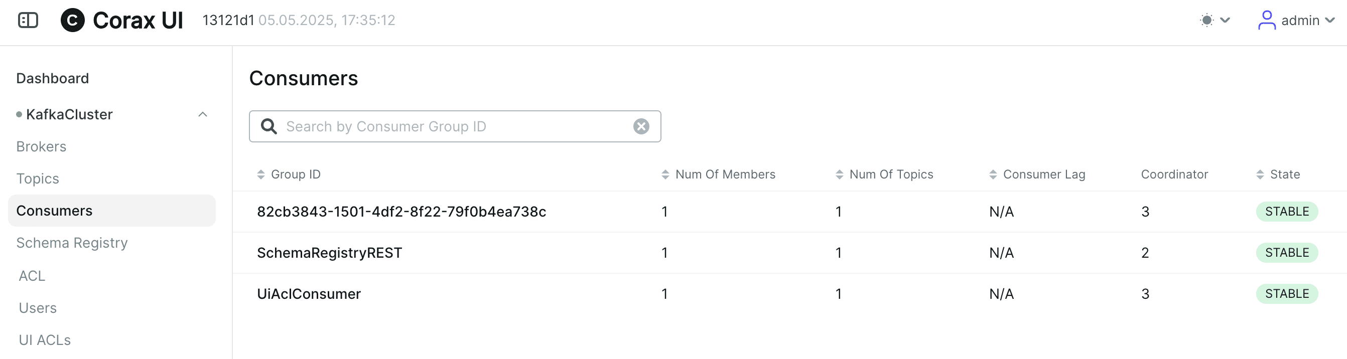Screen dimensions: 1347x359
Task: Open the Topics page
Action: 38,178
